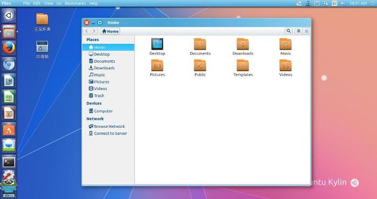The width and height of the screenshot is (377, 199).
Task: Open the Go menu
Action: pyautogui.click(x=59, y=3)
